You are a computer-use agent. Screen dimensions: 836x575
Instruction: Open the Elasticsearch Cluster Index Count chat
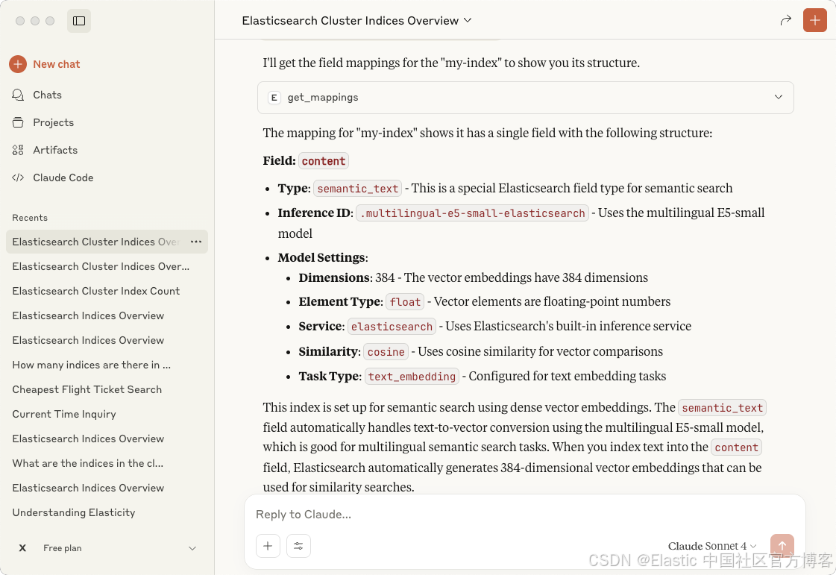[96, 292]
